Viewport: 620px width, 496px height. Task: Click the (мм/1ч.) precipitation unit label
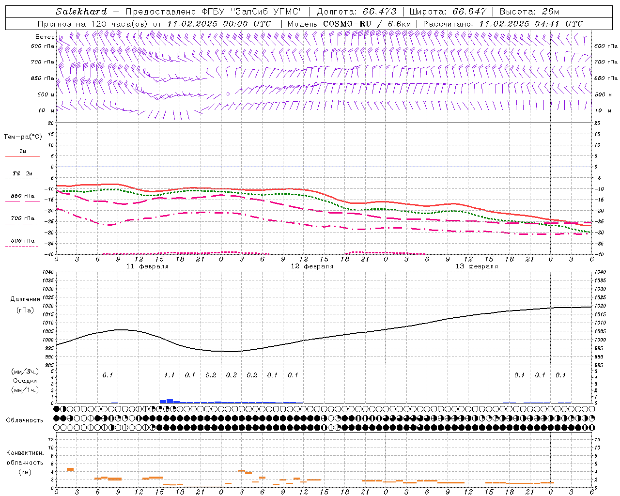[25, 390]
